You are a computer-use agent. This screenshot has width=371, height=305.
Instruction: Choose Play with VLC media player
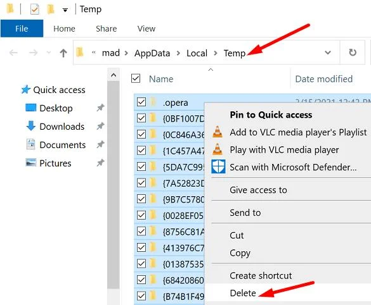pyautogui.click(x=284, y=150)
